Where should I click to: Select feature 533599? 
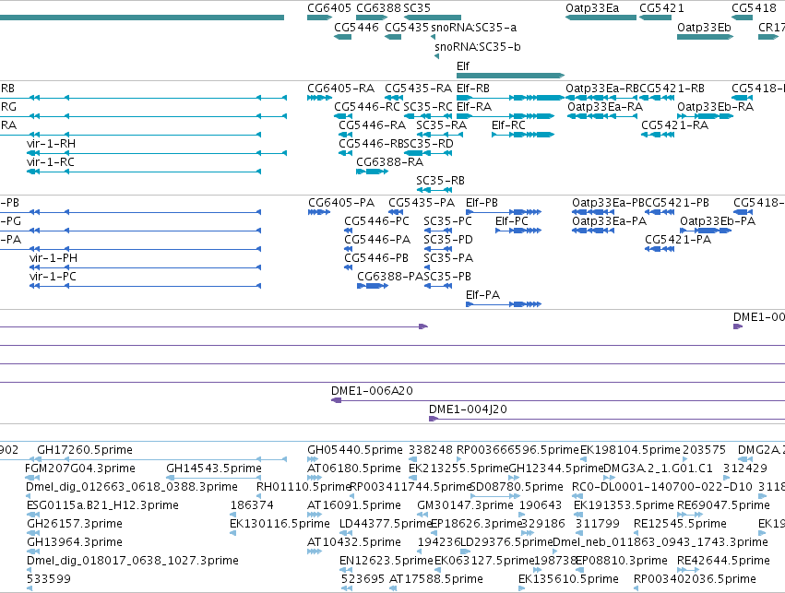pos(49,579)
